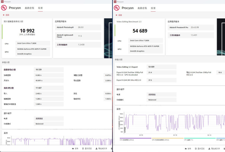Click the photo editing result thumbnail image
Viewport: 225px width, 152px height.
[108, 37]
